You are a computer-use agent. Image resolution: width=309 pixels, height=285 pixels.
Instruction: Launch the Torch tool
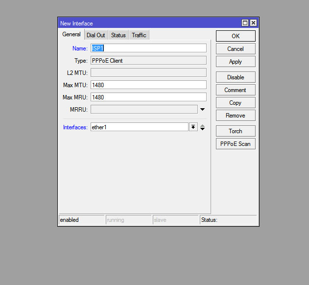[x=236, y=131]
